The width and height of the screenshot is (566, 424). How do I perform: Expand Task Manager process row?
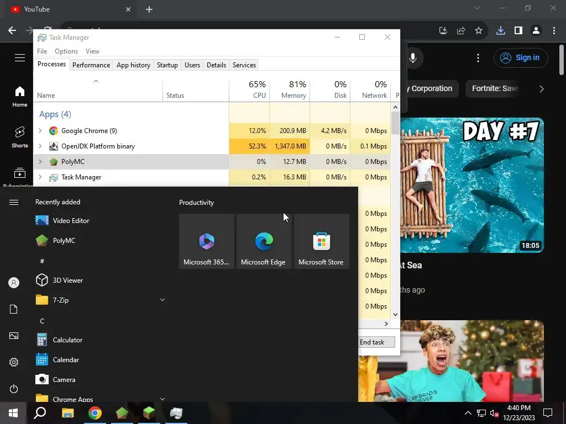[40, 177]
